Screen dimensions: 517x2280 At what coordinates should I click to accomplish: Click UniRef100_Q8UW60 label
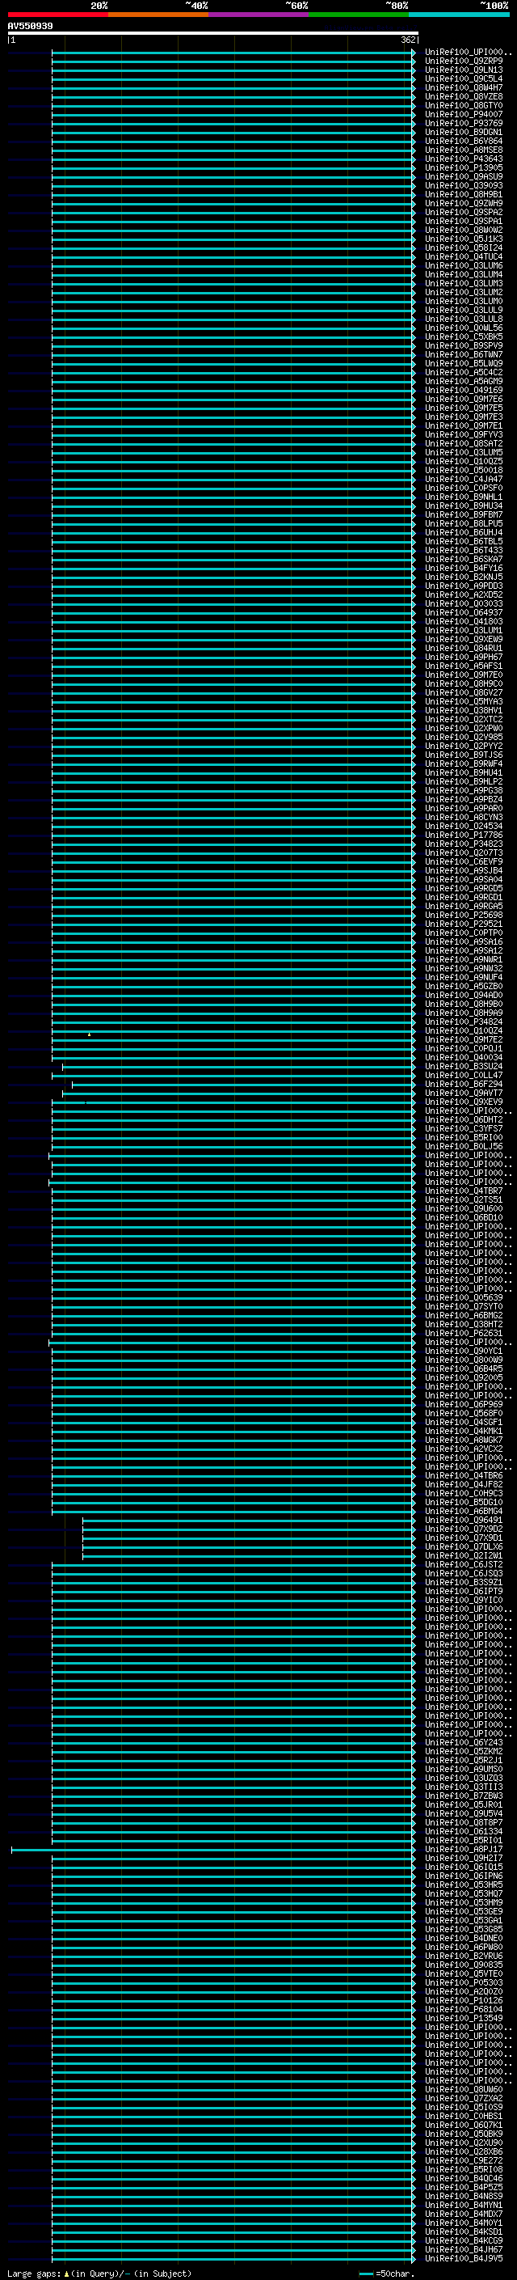(x=463, y=2090)
